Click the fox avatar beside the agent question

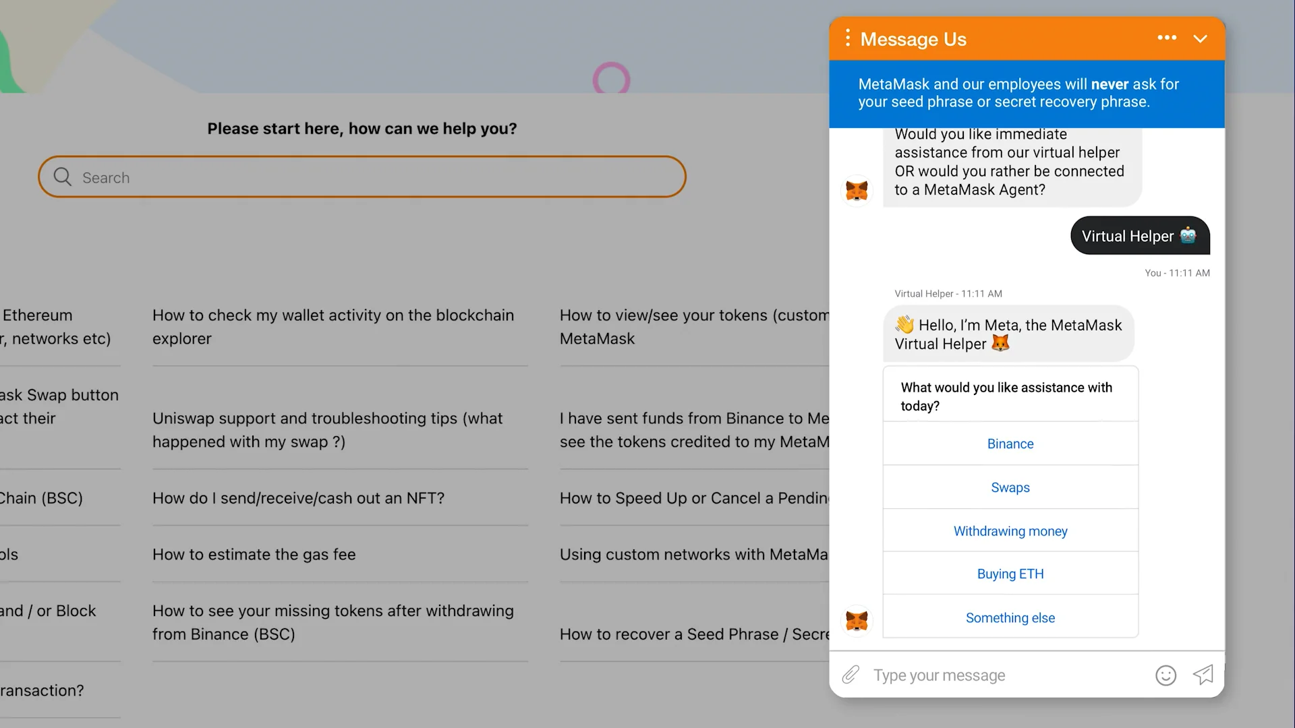(857, 190)
